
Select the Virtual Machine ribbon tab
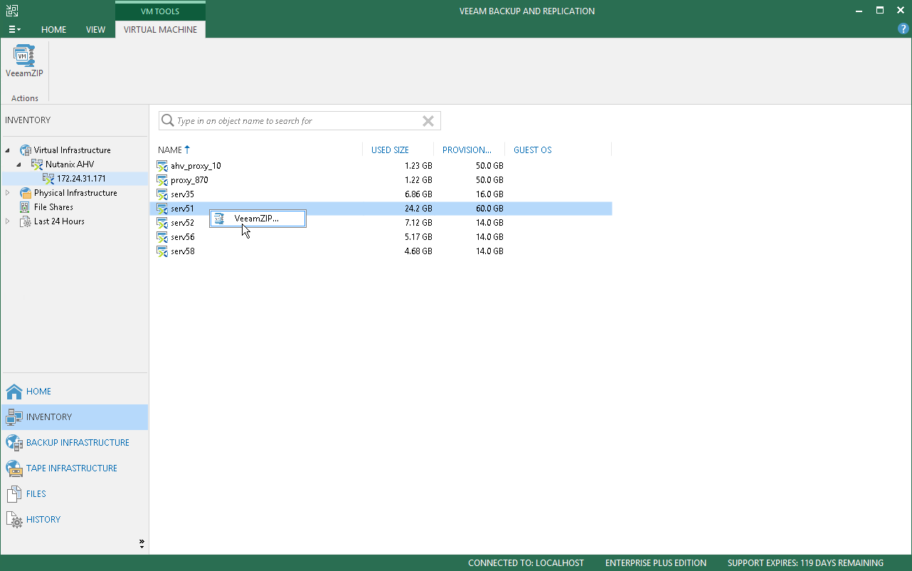[x=160, y=30]
